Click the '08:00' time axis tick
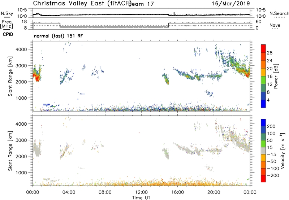Viewport: 289px width, 200px height. [x=105, y=192]
